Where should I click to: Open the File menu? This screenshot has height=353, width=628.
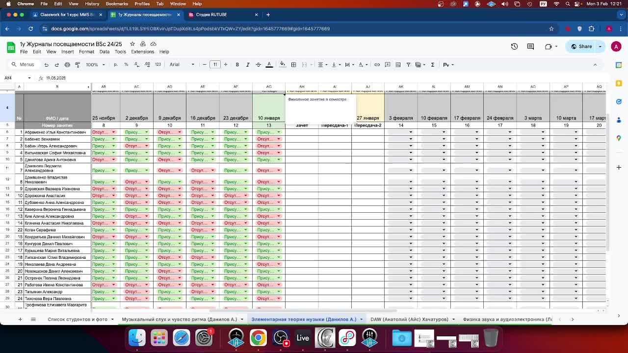click(x=24, y=52)
